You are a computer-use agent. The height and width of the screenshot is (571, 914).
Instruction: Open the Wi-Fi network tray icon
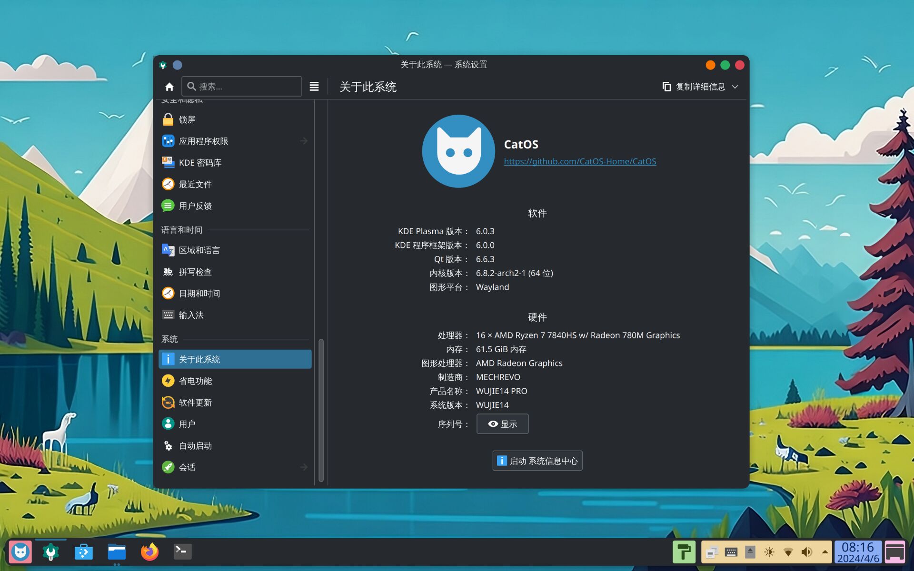[x=788, y=552]
